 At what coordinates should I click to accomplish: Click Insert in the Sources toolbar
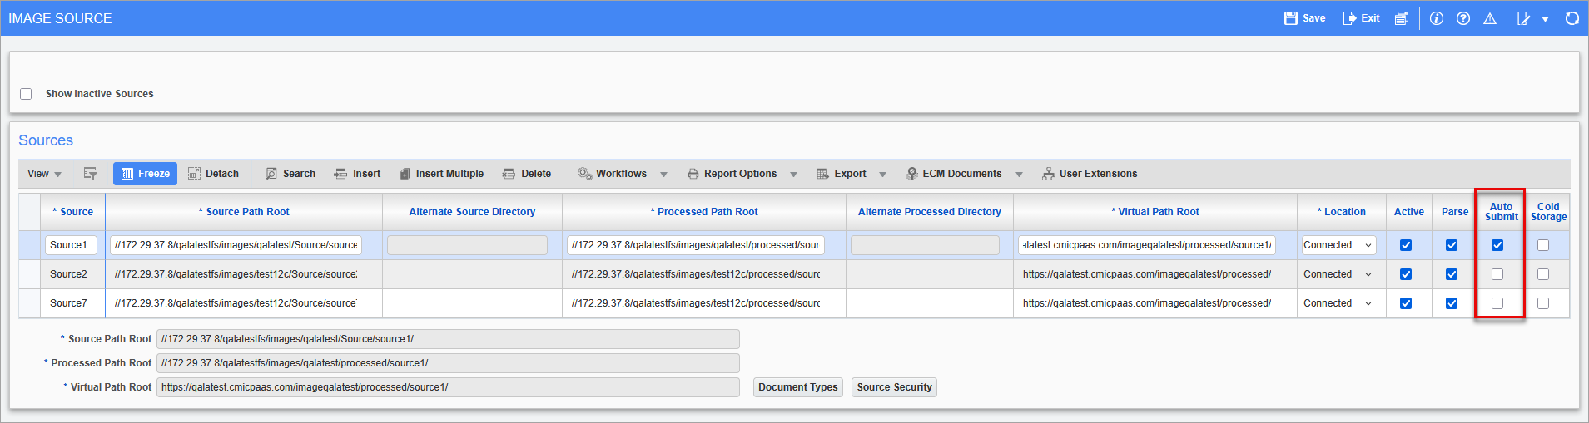pyautogui.click(x=357, y=174)
